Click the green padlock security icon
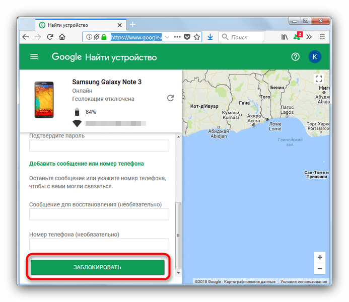 tap(104, 37)
